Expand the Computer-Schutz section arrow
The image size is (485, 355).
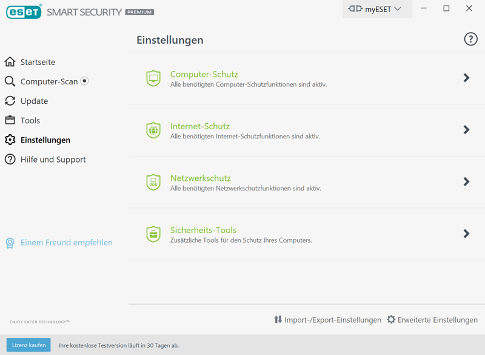coord(466,78)
